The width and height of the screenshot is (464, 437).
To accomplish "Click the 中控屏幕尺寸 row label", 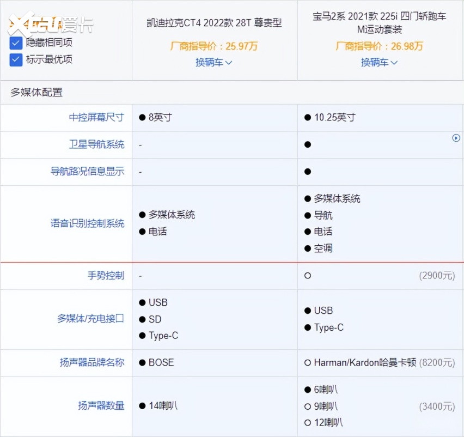I will (96, 117).
